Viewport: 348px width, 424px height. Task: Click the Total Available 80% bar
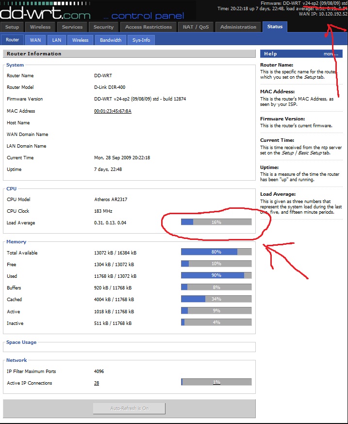[x=216, y=252]
